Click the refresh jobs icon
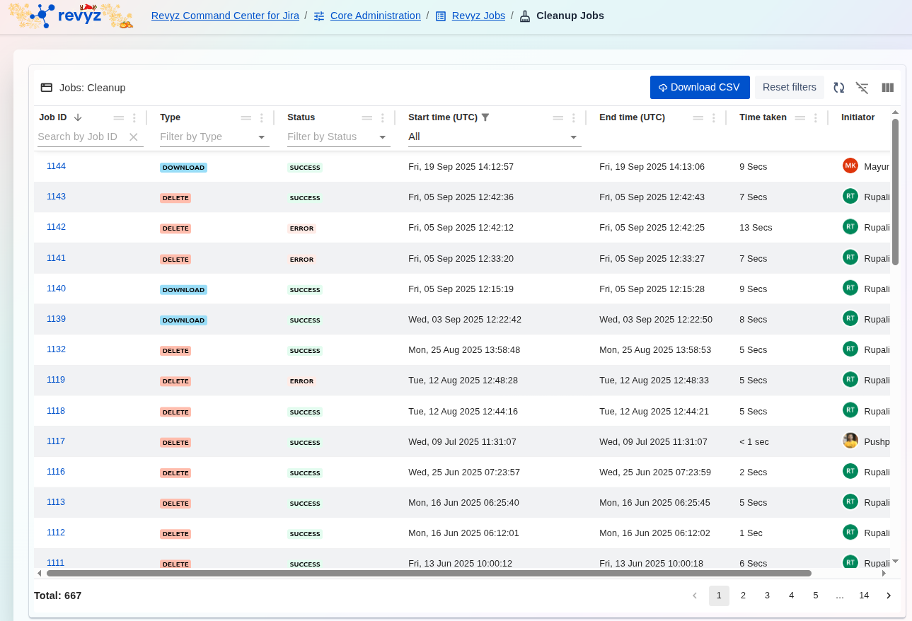The height and width of the screenshot is (621, 912). click(x=838, y=88)
